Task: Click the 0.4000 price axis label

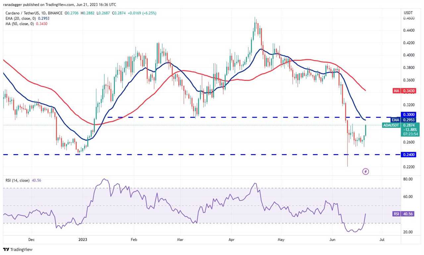Action: click(x=409, y=55)
